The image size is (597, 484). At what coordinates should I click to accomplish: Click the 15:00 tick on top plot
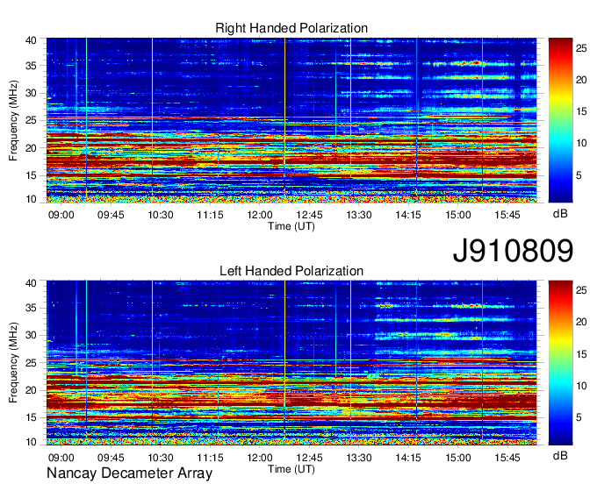(x=458, y=215)
